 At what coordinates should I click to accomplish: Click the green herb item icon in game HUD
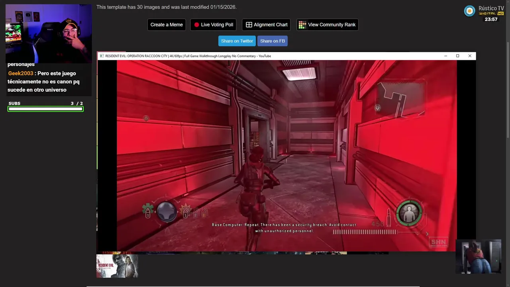148,211
